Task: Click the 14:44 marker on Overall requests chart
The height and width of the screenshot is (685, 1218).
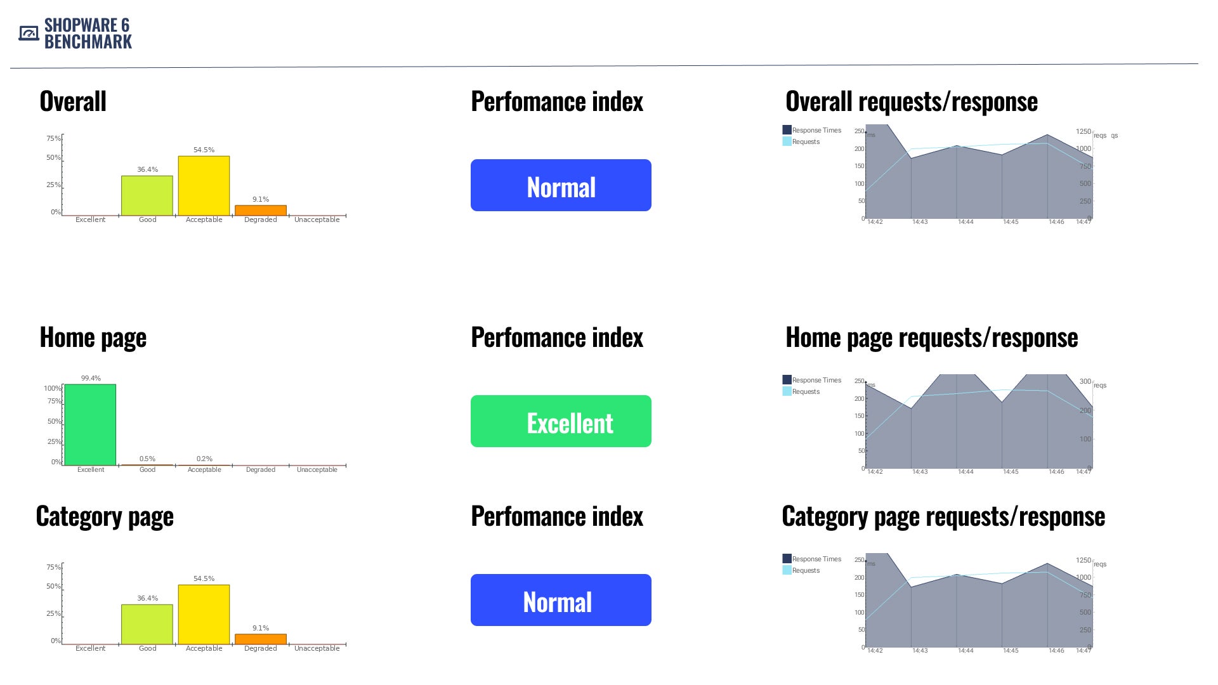Action: click(x=966, y=222)
